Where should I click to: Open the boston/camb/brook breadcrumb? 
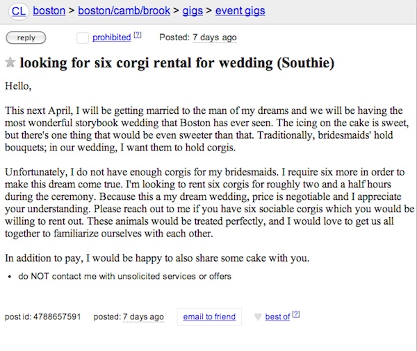124,10
